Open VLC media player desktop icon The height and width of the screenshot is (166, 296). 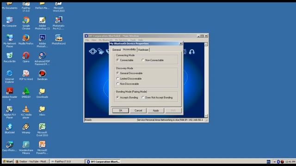26,112
